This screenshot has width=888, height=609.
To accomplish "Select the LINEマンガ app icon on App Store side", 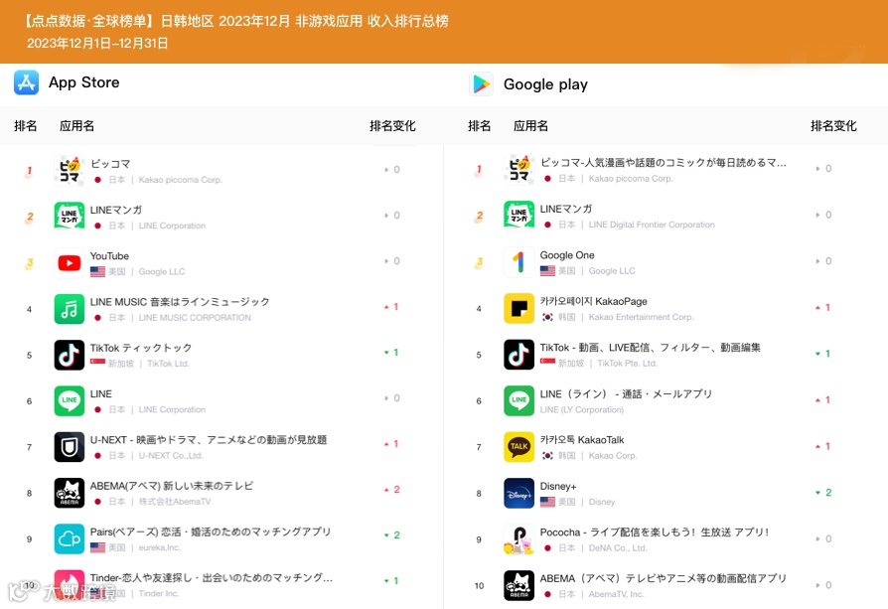I will point(69,215).
